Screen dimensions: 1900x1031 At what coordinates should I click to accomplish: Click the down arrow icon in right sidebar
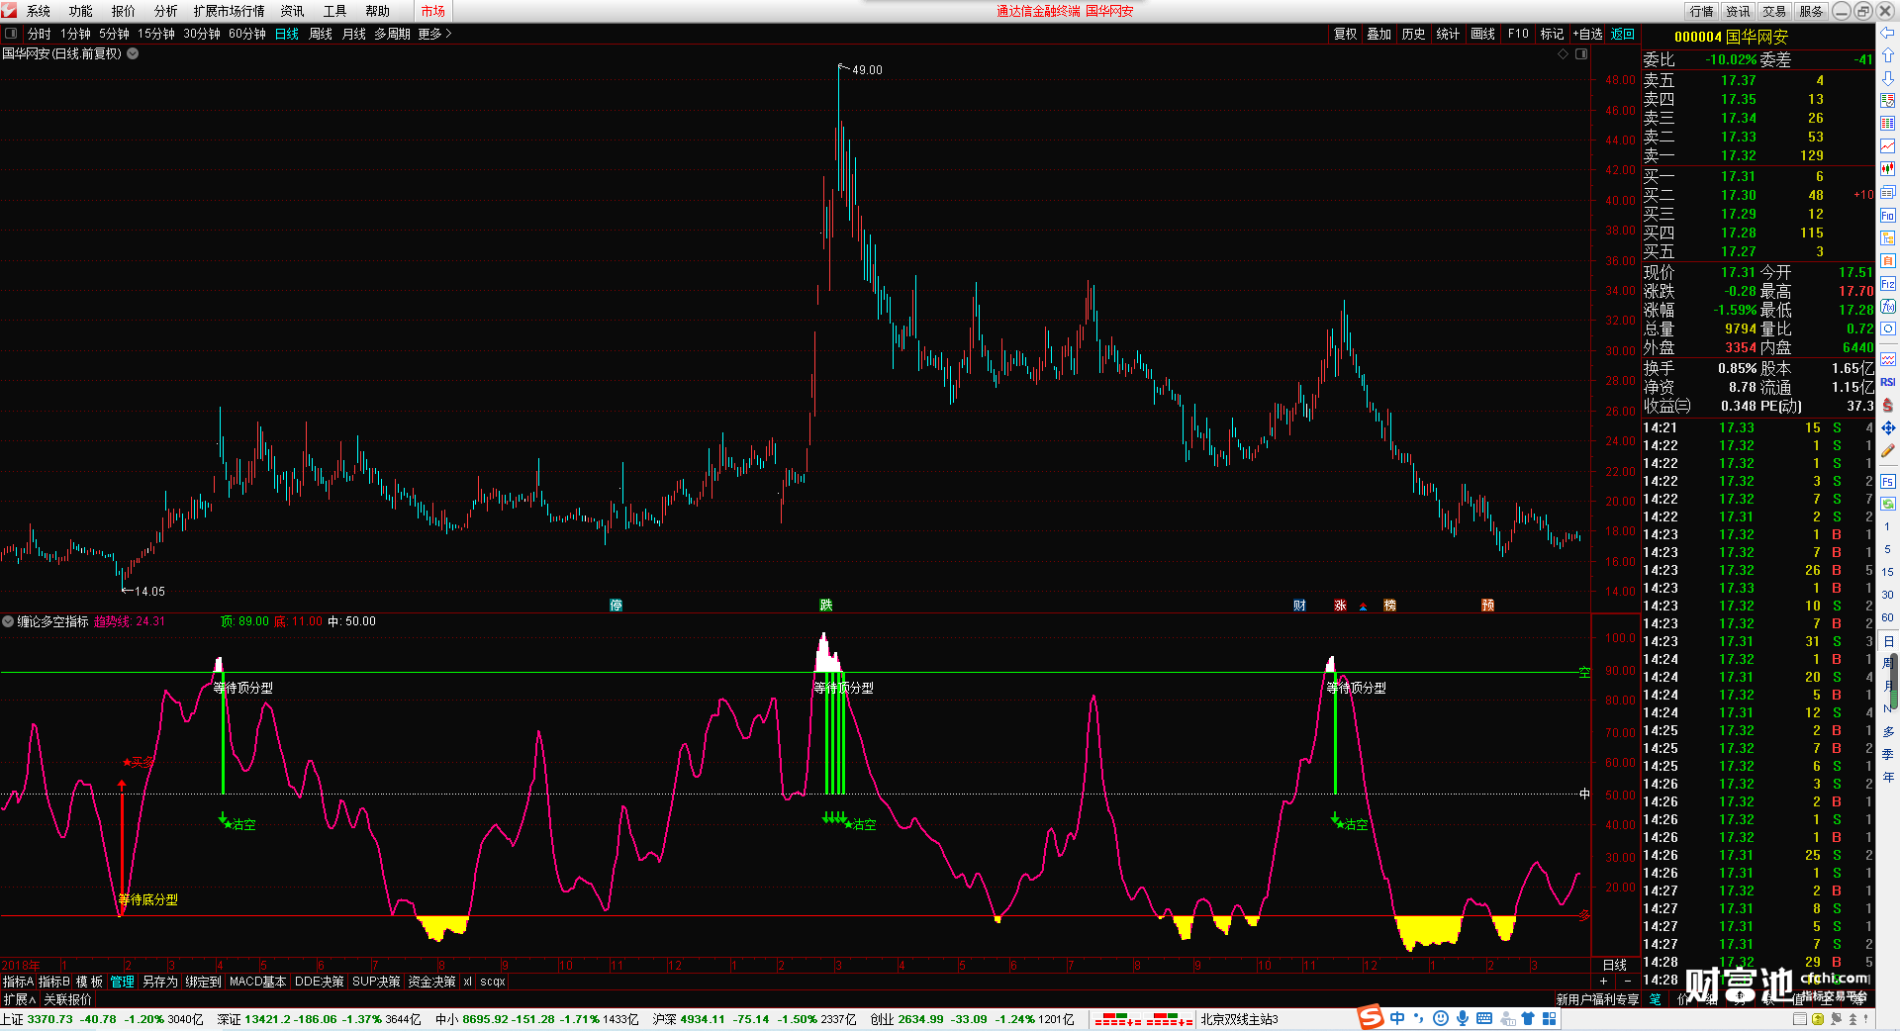click(1888, 78)
